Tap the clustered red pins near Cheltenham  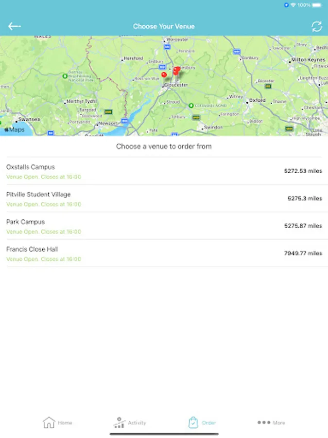pyautogui.click(x=176, y=71)
